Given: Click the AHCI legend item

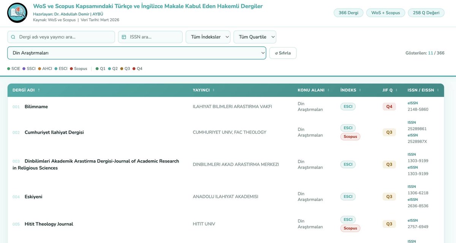Looking at the screenshot, I should (x=45, y=69).
